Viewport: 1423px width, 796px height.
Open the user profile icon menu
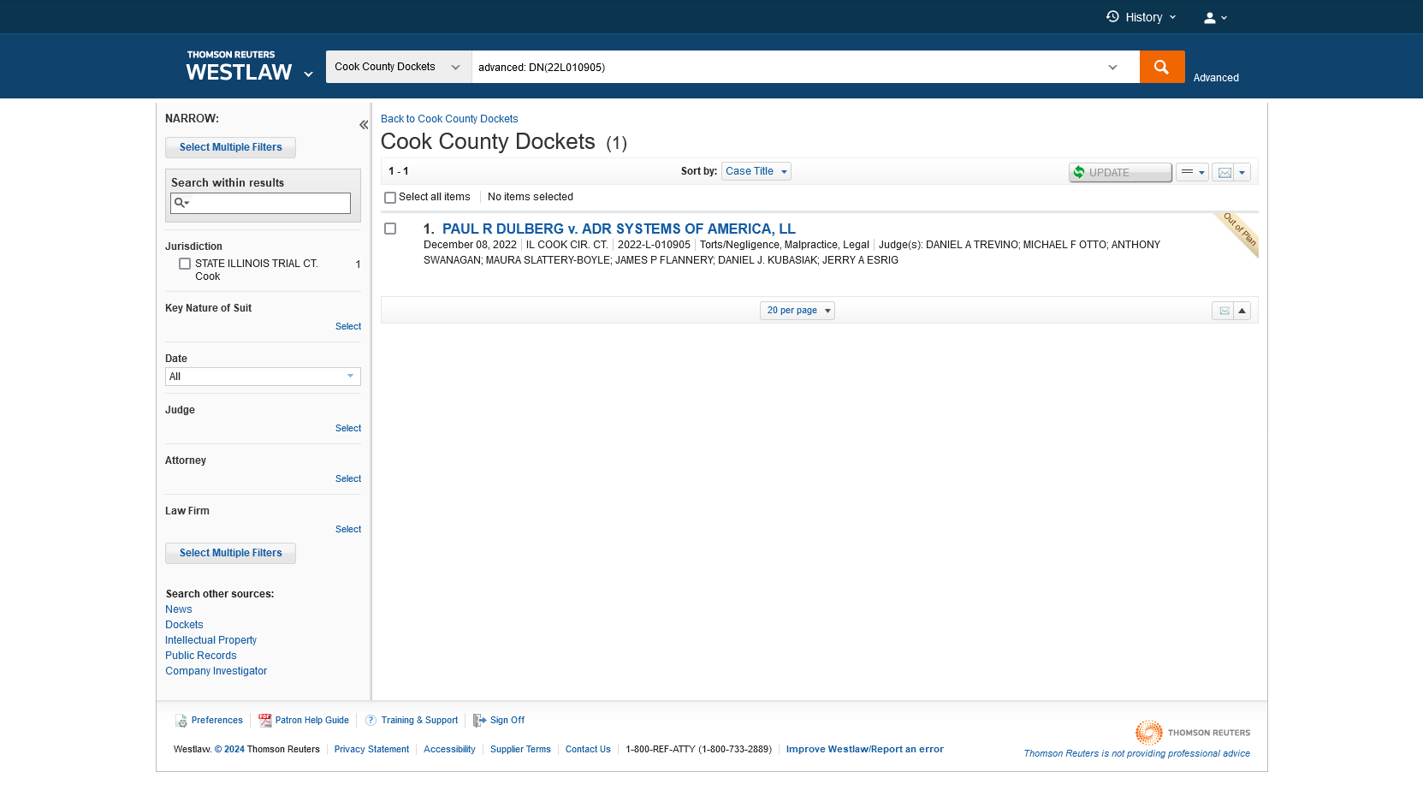coord(1215,17)
